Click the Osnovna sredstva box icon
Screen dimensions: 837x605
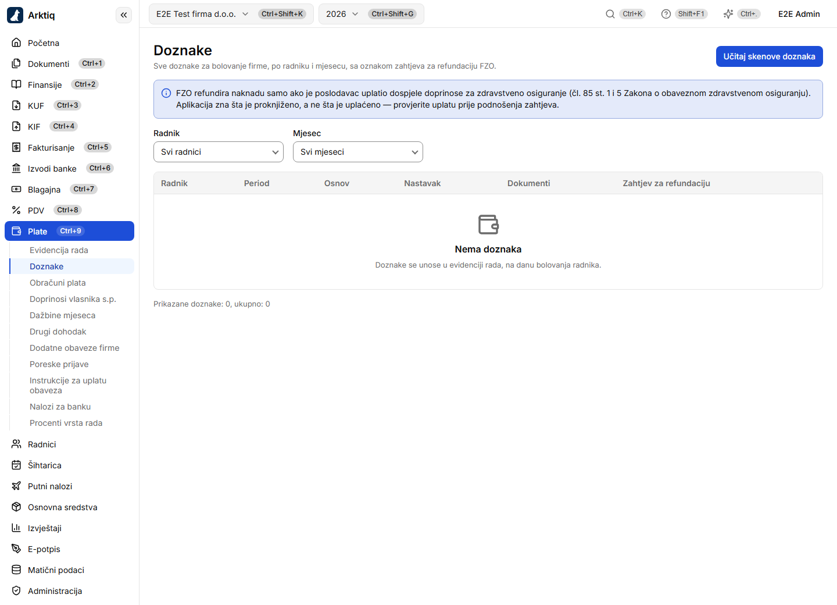click(x=16, y=507)
